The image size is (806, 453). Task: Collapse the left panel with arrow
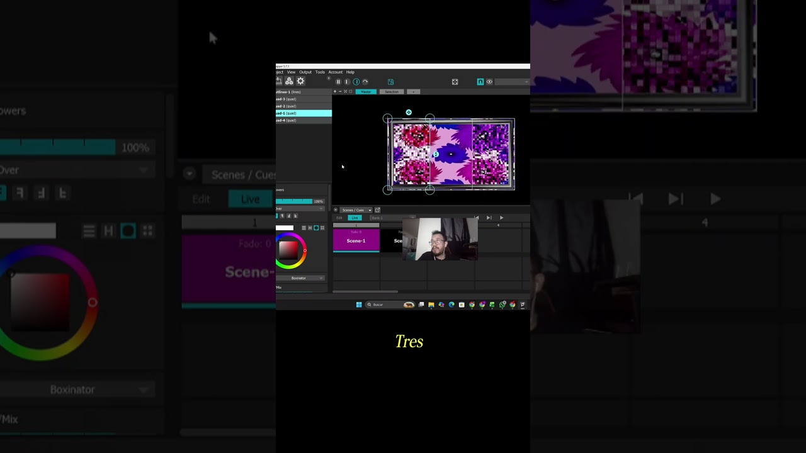point(329,78)
